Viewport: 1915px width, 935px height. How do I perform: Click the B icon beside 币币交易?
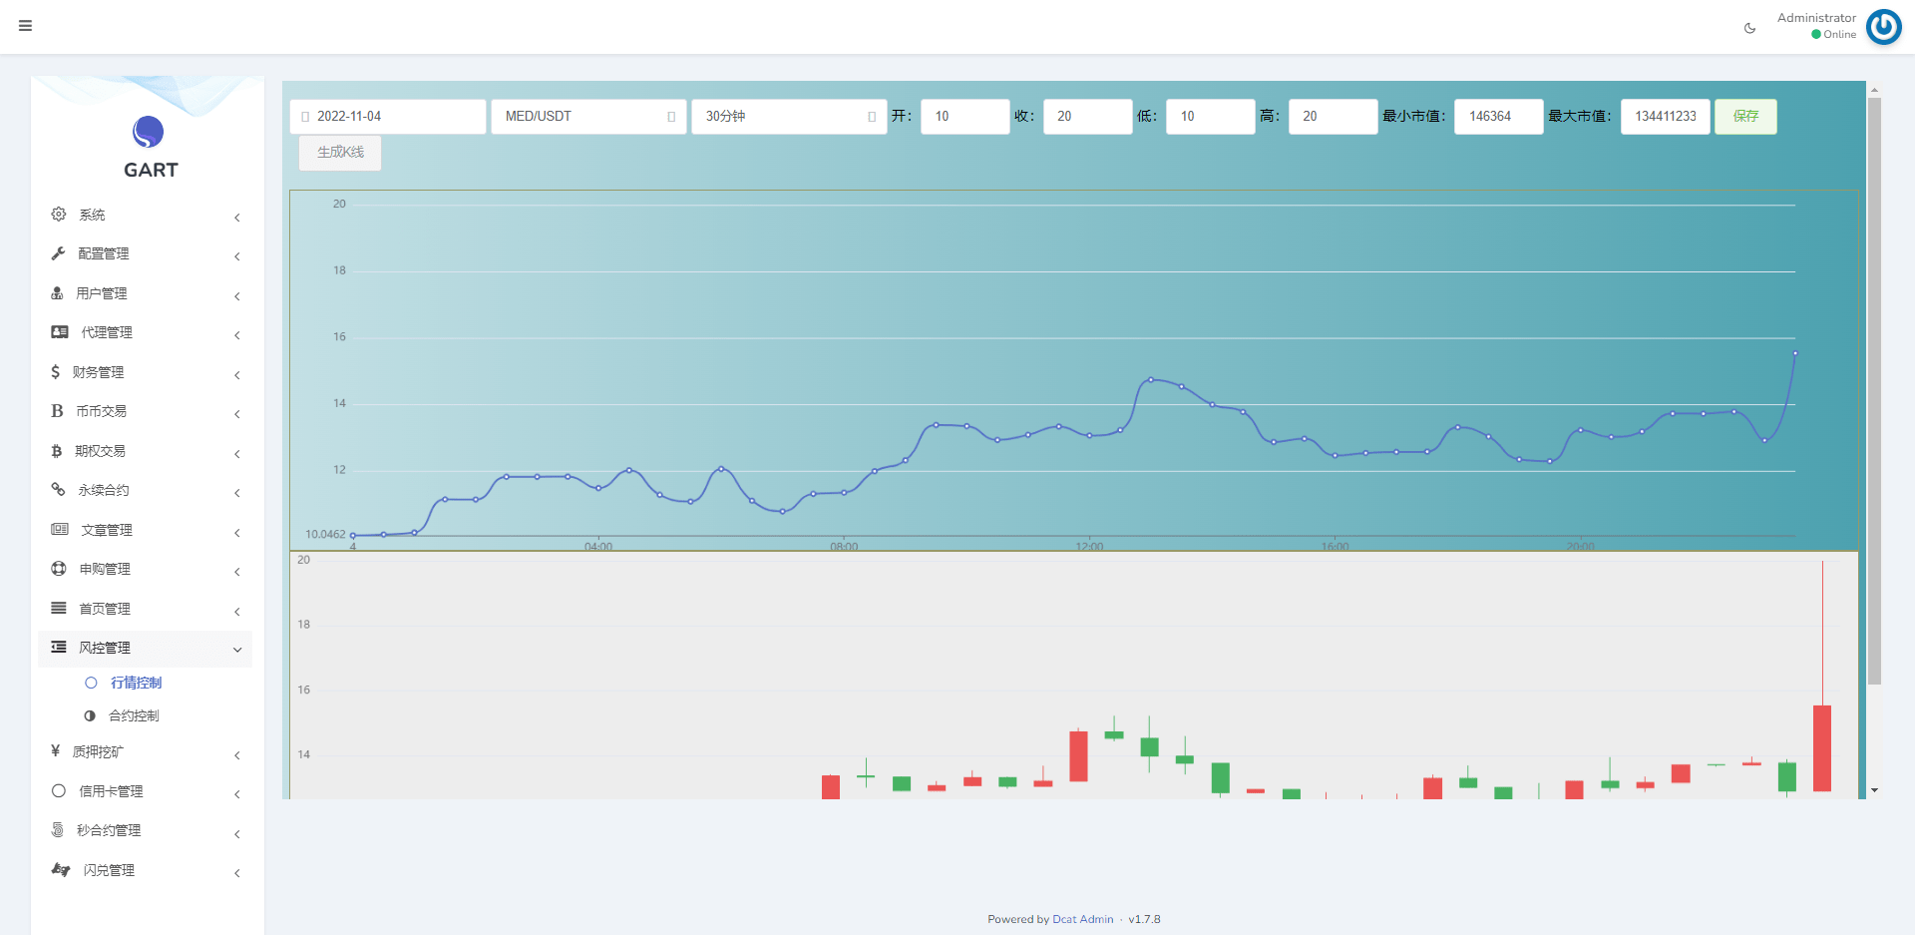[57, 411]
